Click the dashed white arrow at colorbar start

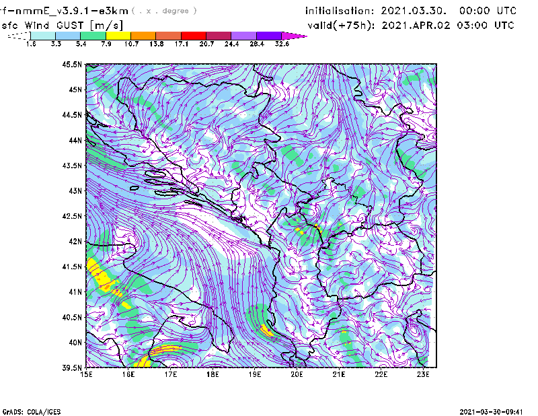click(19, 36)
